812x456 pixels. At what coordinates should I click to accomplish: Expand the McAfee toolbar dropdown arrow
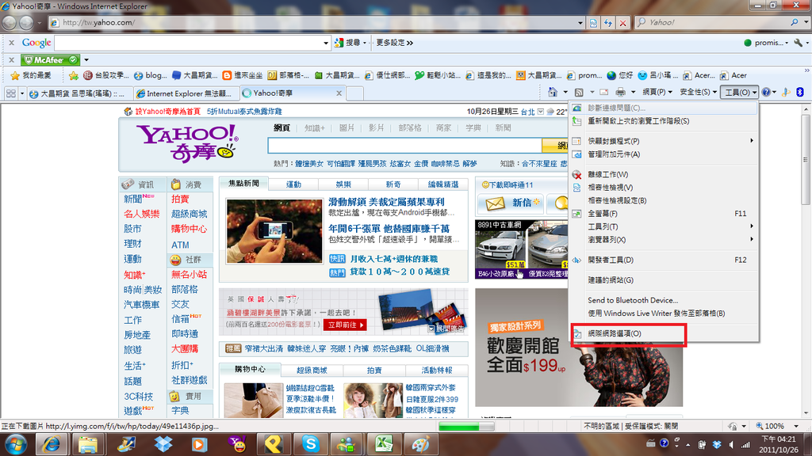86,60
